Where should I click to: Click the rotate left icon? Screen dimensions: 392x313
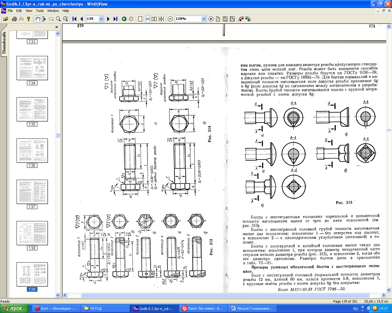coord(241,19)
